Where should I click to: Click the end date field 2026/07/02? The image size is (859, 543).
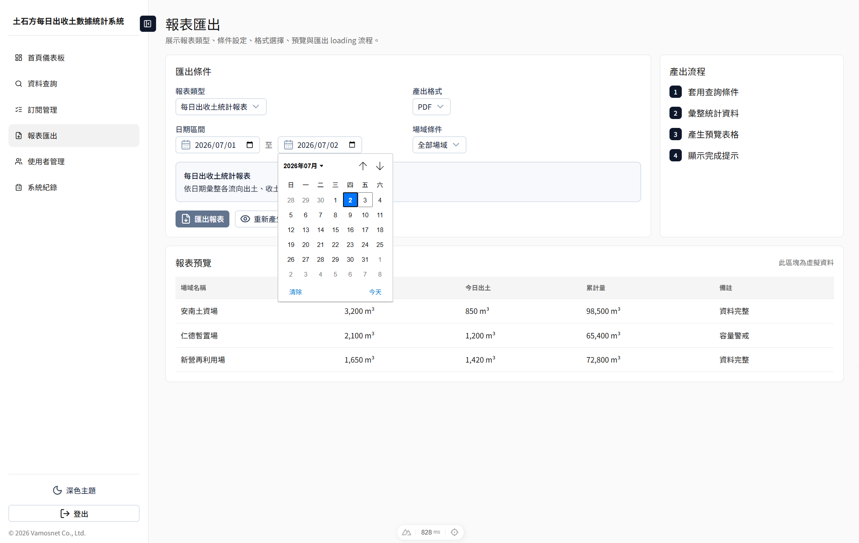pyautogui.click(x=320, y=145)
